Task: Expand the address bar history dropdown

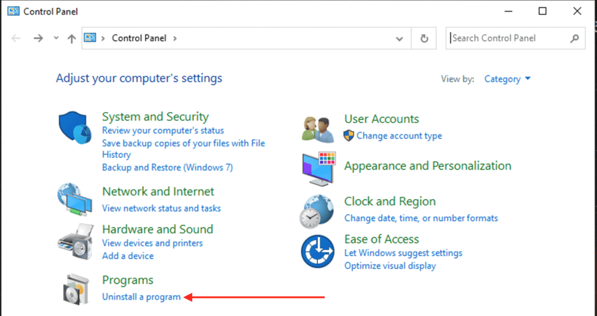Action: point(399,38)
